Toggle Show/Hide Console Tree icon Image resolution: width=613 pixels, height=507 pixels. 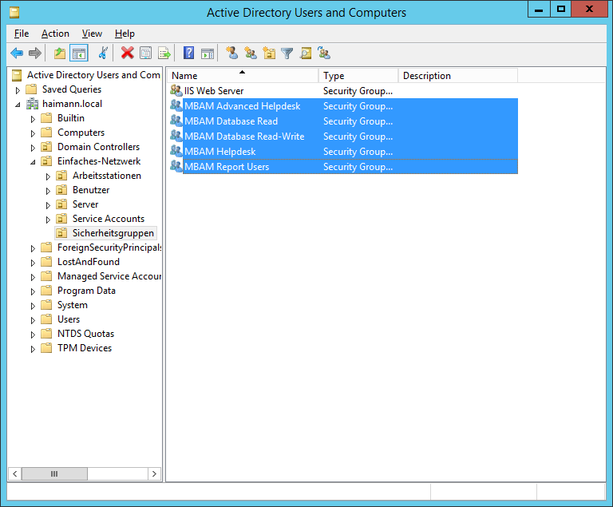click(79, 53)
